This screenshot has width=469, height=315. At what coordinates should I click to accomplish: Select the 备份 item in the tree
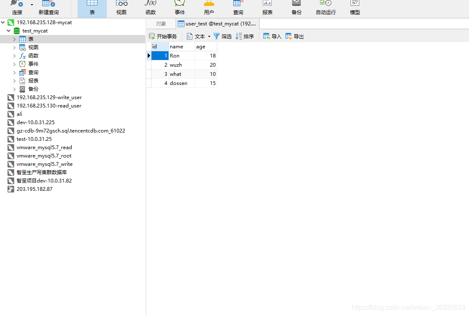pyautogui.click(x=33, y=89)
